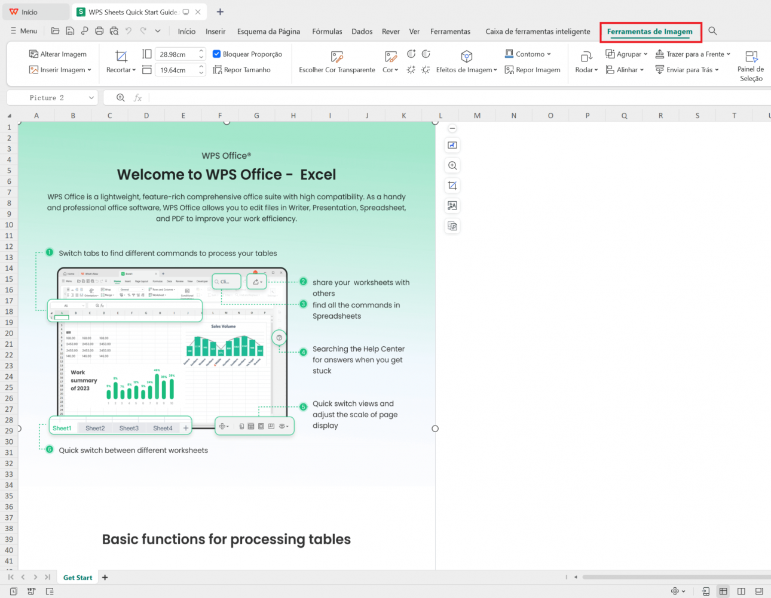
Task: Open file using the folder icon
Action: coord(55,31)
